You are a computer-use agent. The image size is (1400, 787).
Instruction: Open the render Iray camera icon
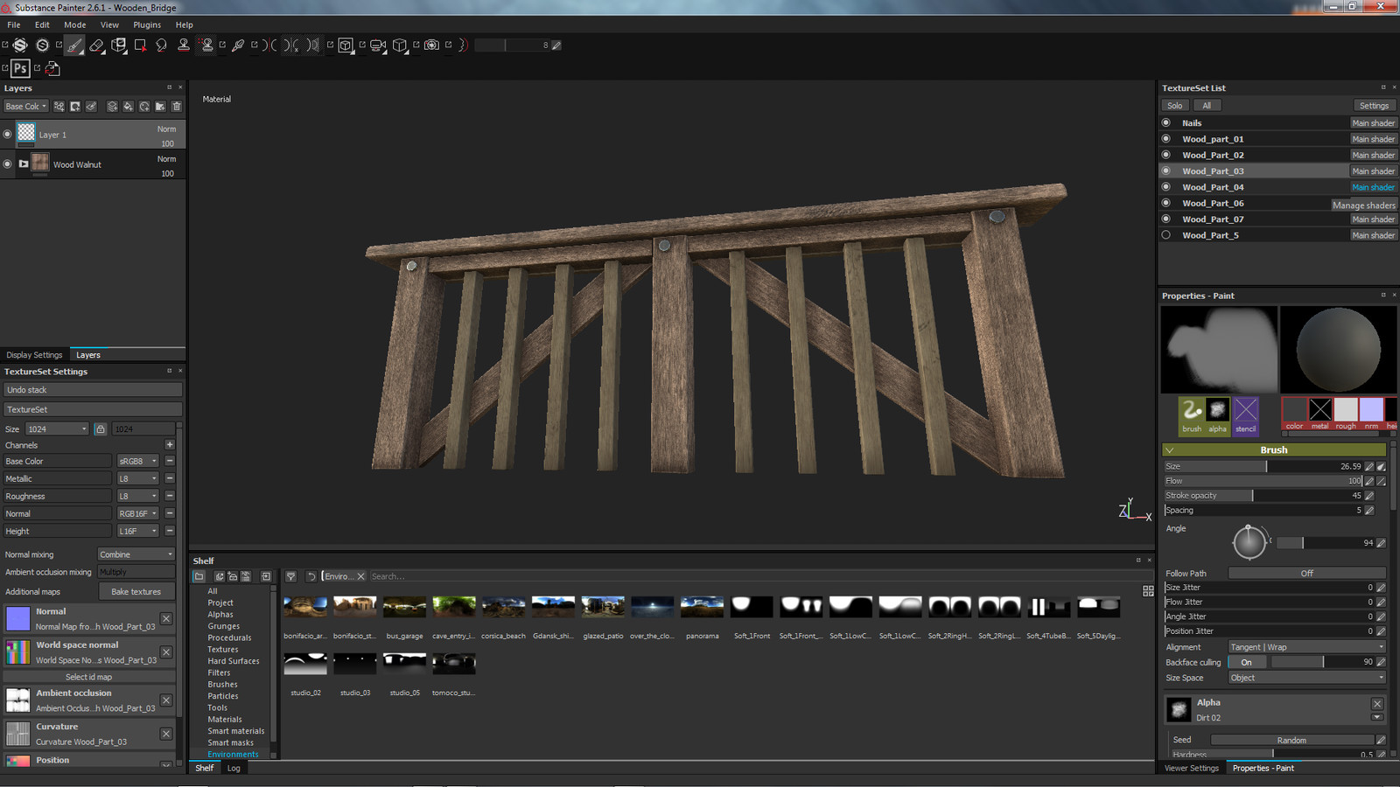pyautogui.click(x=431, y=45)
